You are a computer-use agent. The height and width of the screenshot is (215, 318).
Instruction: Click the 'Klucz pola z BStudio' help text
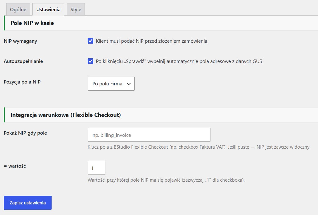(x=199, y=147)
